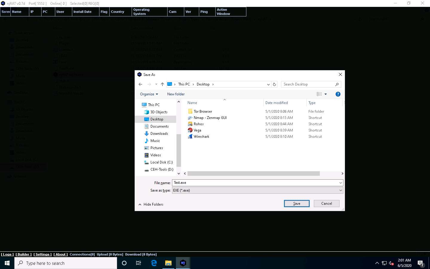Click This PC in the address breadcrumb
This screenshot has height=269, width=430.
(184, 84)
